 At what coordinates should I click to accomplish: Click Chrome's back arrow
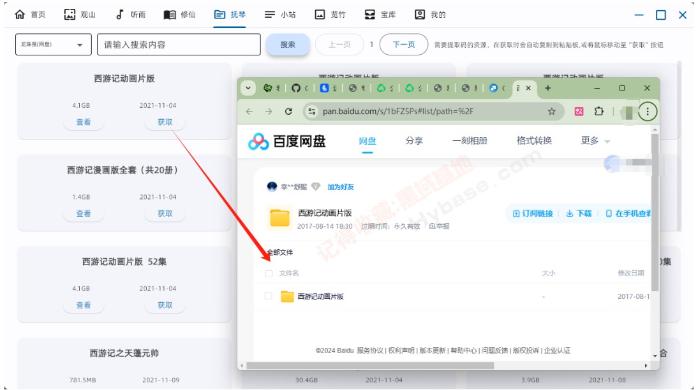coord(249,112)
